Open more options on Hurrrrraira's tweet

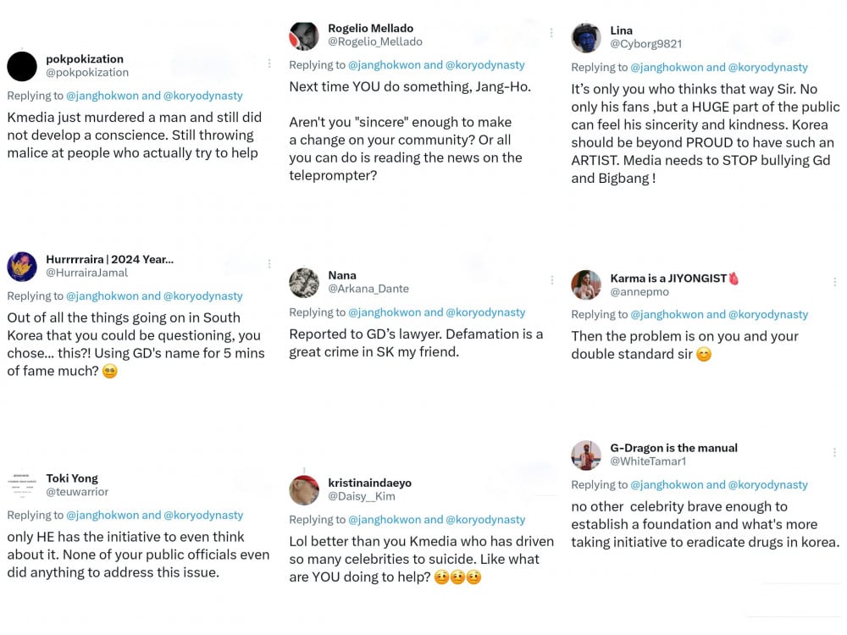(x=269, y=264)
